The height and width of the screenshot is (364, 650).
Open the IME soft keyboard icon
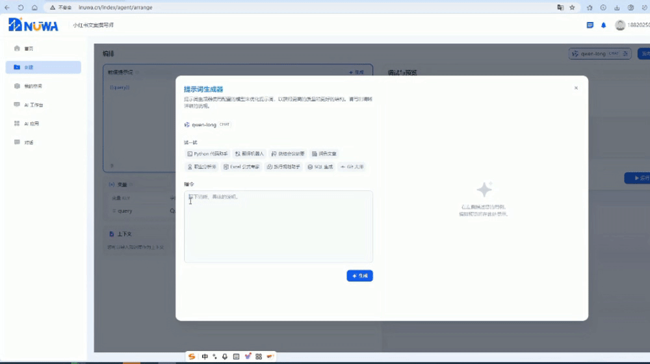tap(236, 357)
